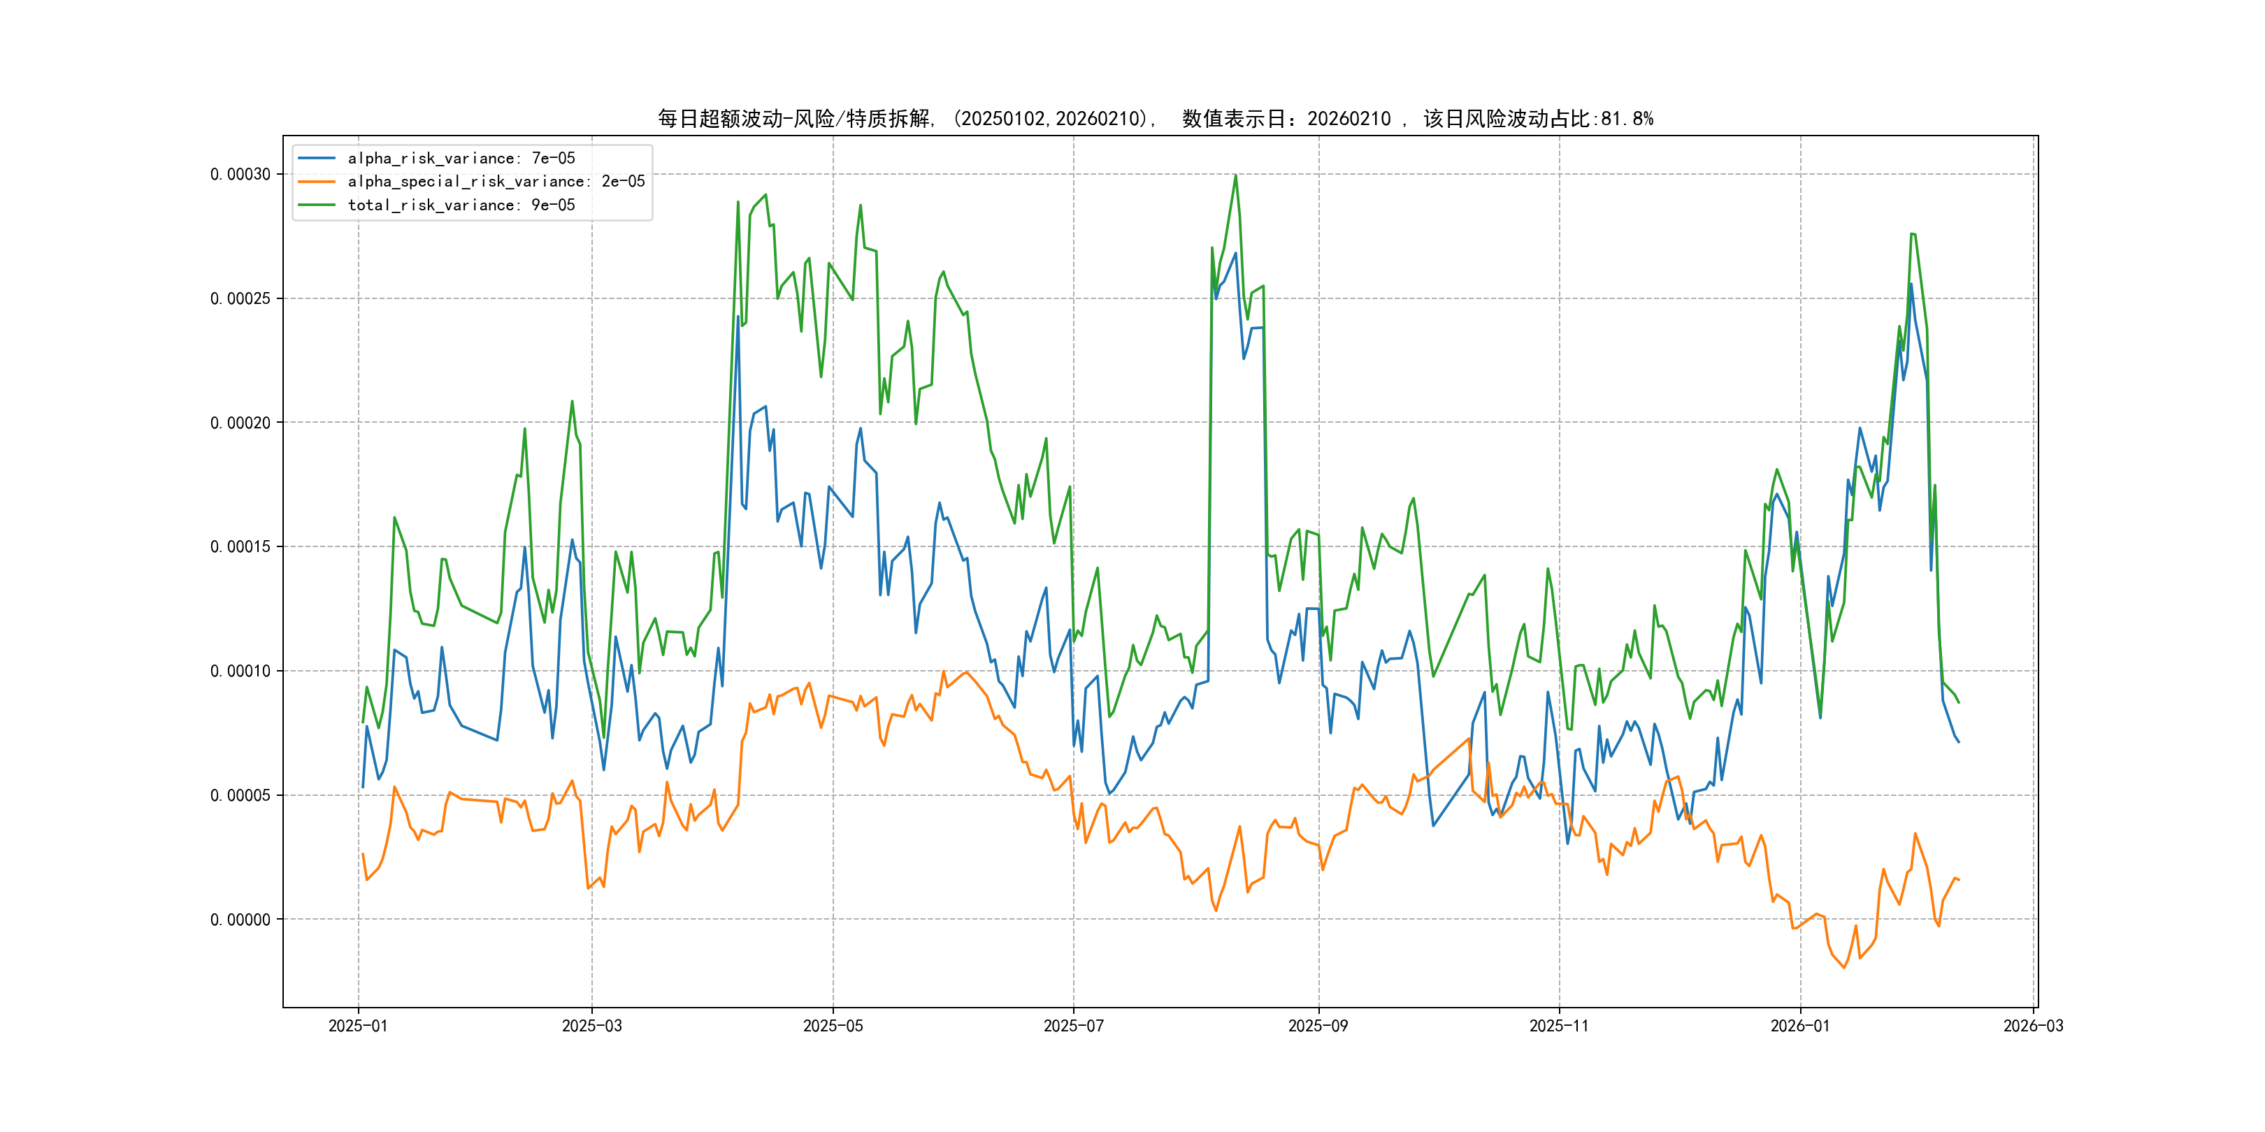This screenshot has height=1132, width=2265.
Task: Click the 2025-05 x-axis tick label
Action: click(833, 1026)
